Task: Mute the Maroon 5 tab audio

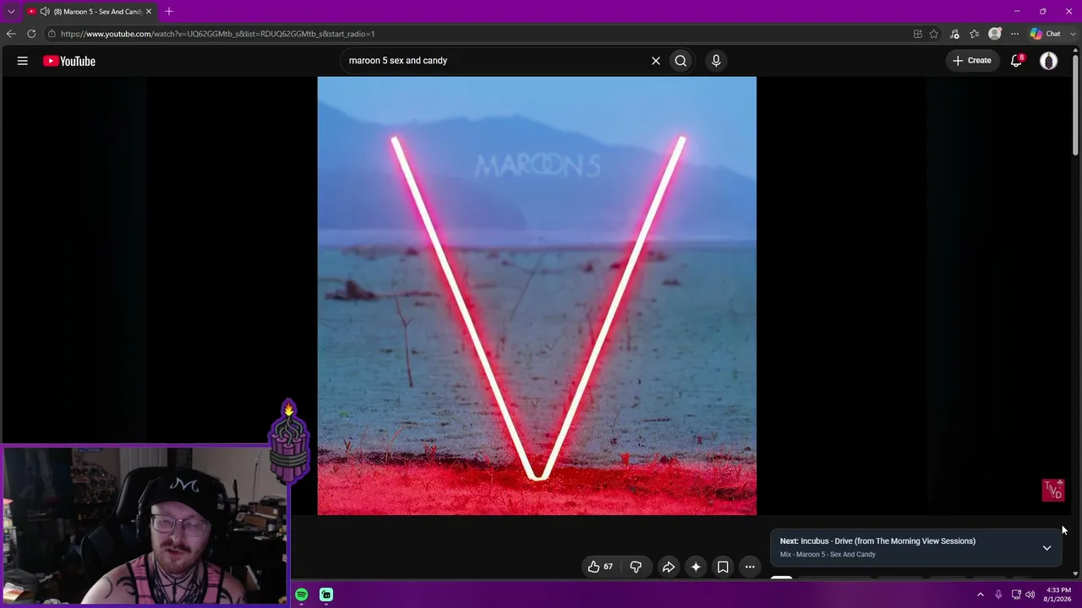Action: (x=45, y=12)
